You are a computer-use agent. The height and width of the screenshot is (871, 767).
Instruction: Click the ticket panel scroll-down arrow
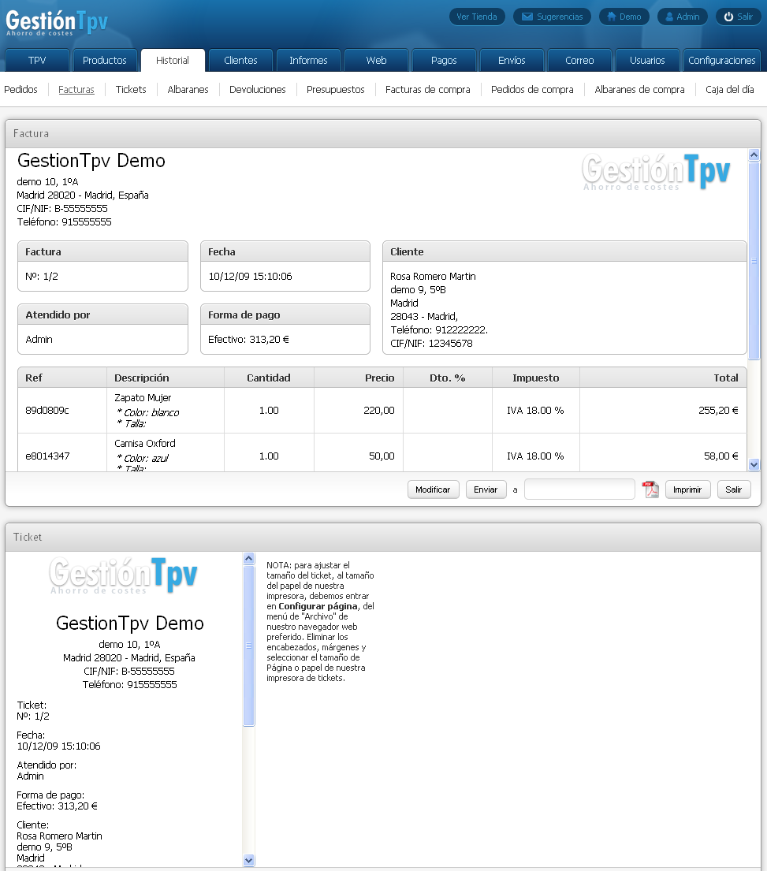coord(249,861)
